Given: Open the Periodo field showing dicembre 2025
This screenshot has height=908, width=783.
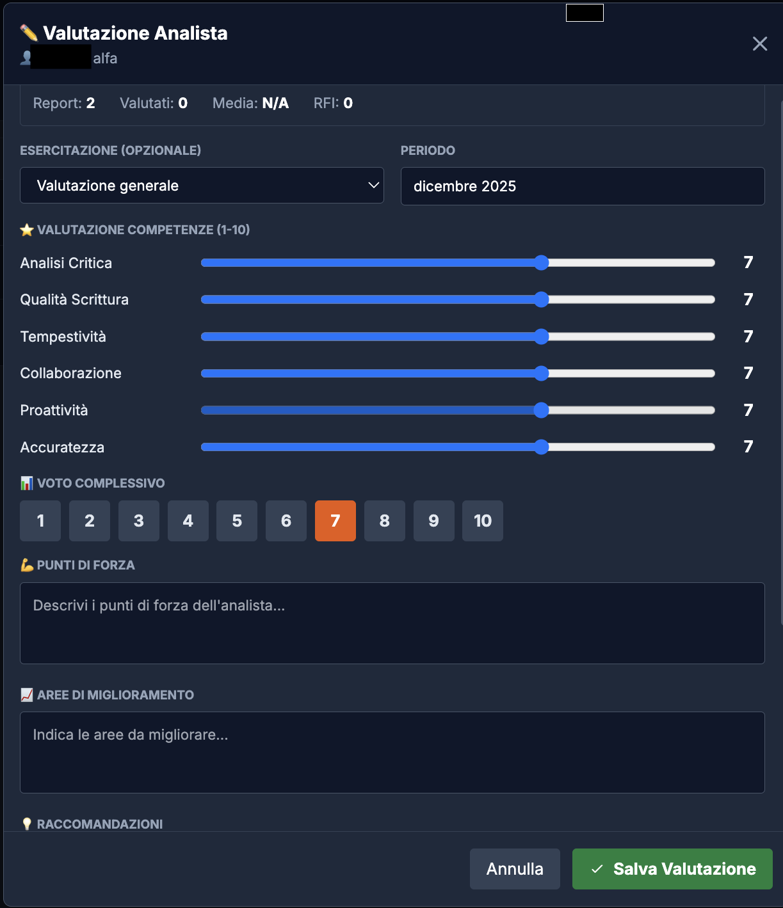Looking at the screenshot, I should [x=582, y=186].
